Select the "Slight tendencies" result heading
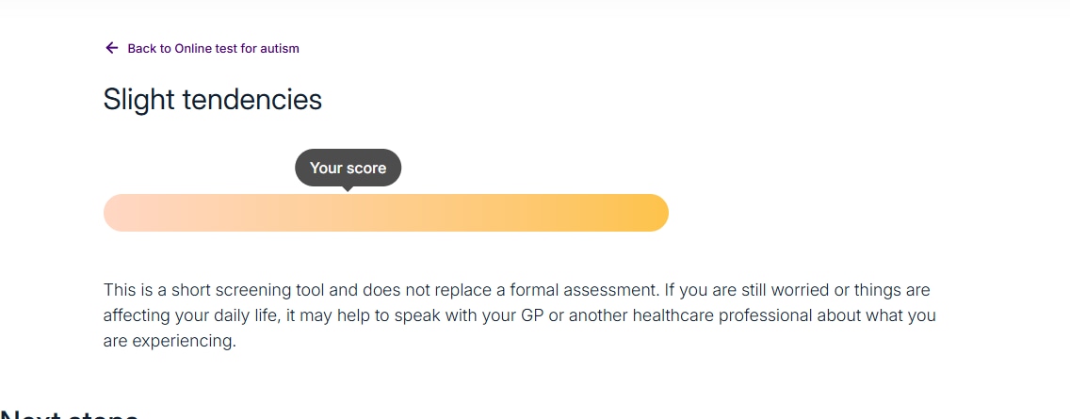Screen dimensions: 1070x419 (213, 100)
